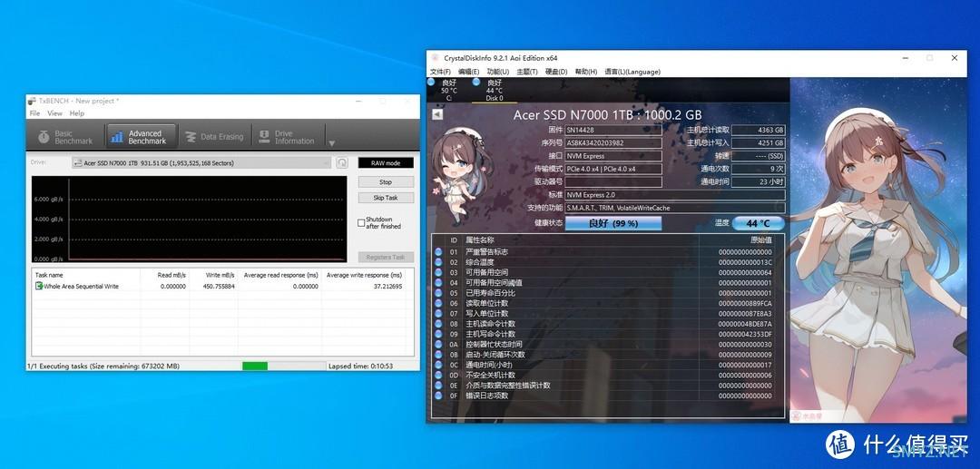Open the 硬盘(D) menu
980x469 pixels.
coord(556,72)
